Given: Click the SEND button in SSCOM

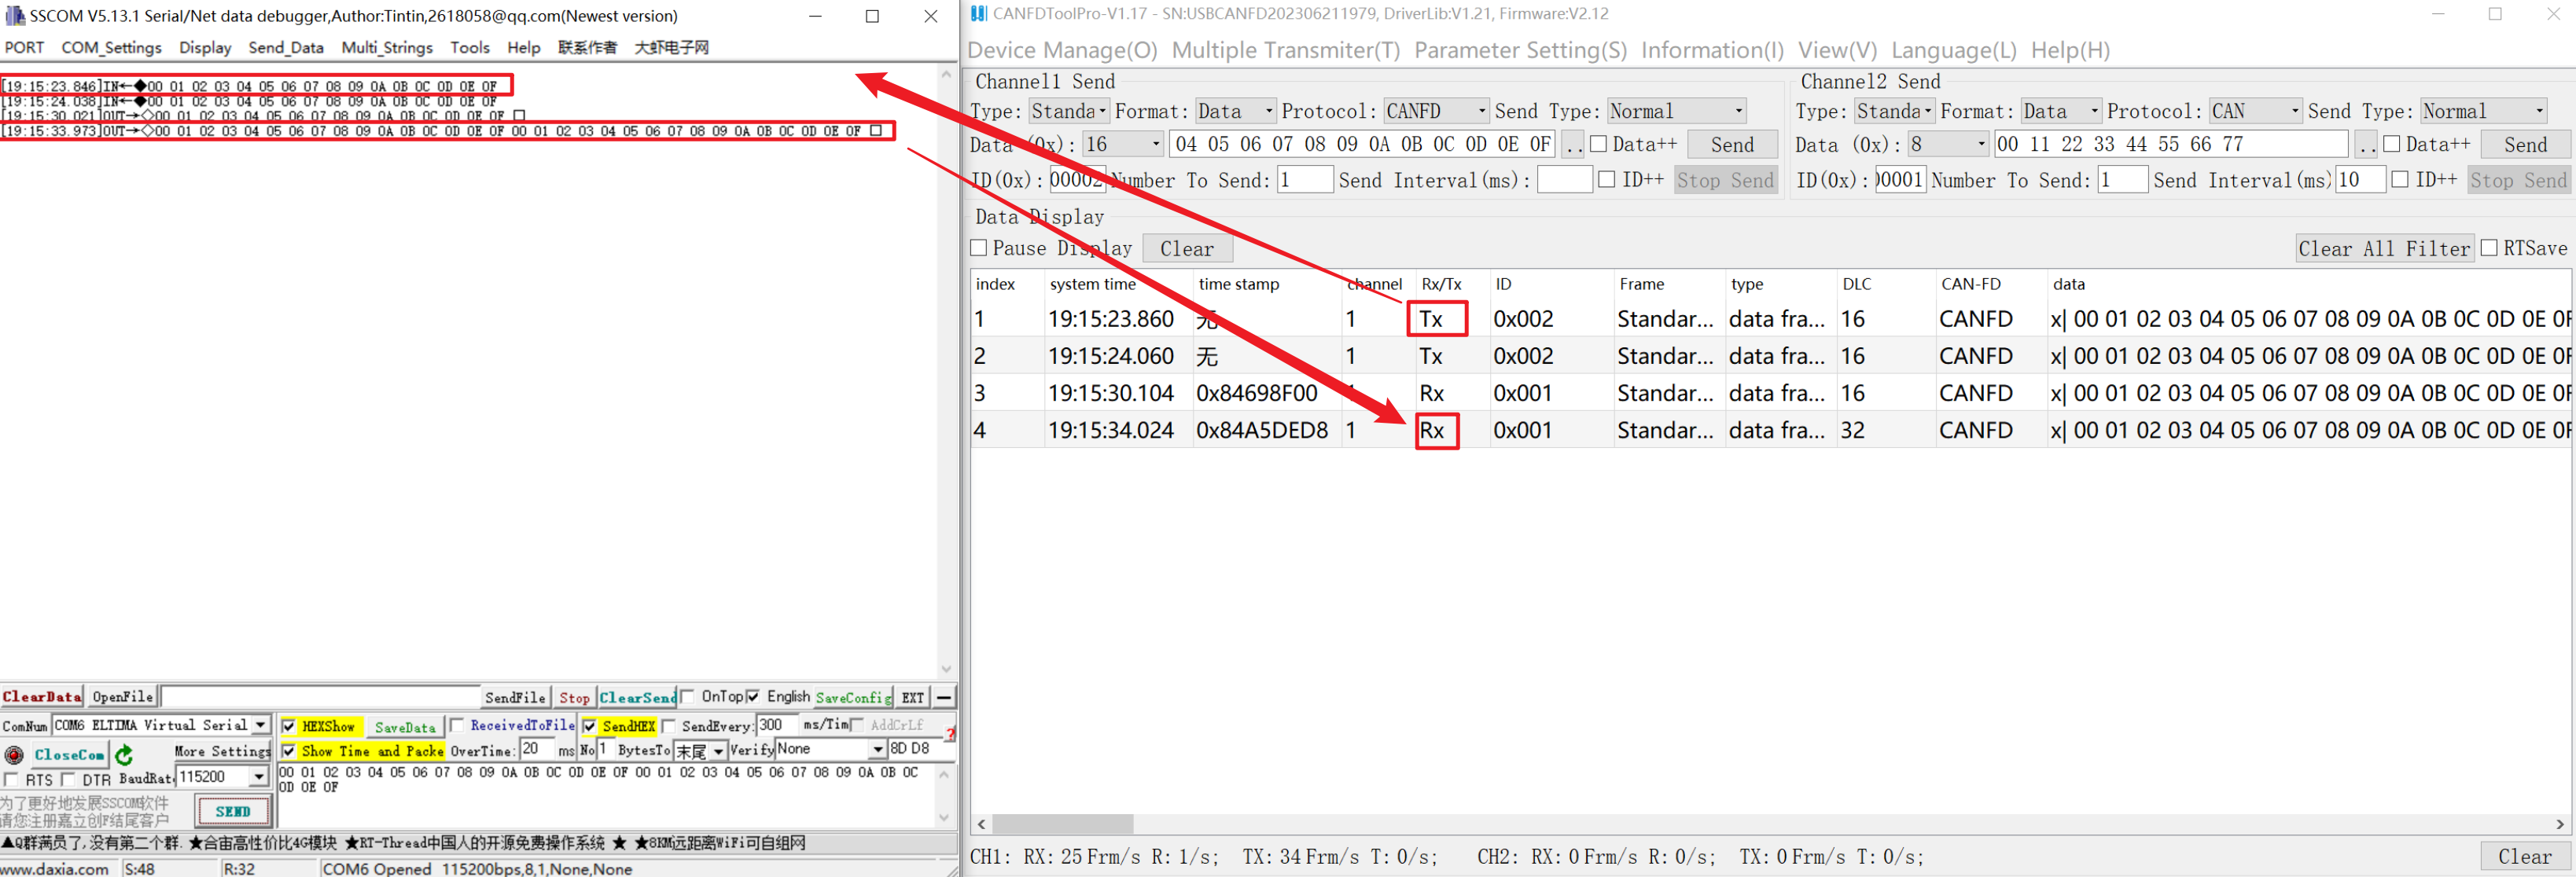Looking at the screenshot, I should pyautogui.click(x=233, y=811).
